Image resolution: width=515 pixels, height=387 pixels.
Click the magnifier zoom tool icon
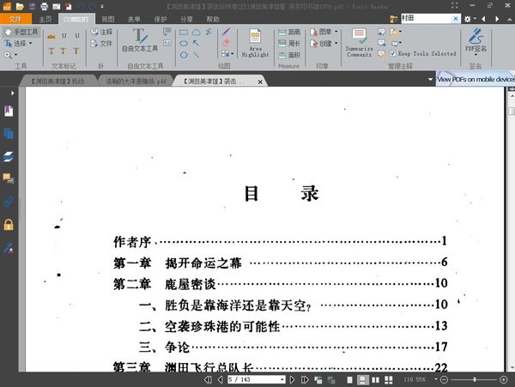click(x=8, y=55)
